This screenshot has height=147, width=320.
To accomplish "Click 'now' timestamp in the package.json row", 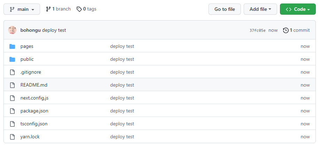I will click(305, 111).
